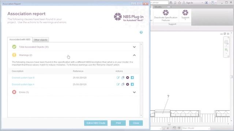Click Reference 25-50-20/120 for Doorset type B
This screenshot has height=131, width=234.
80,78
